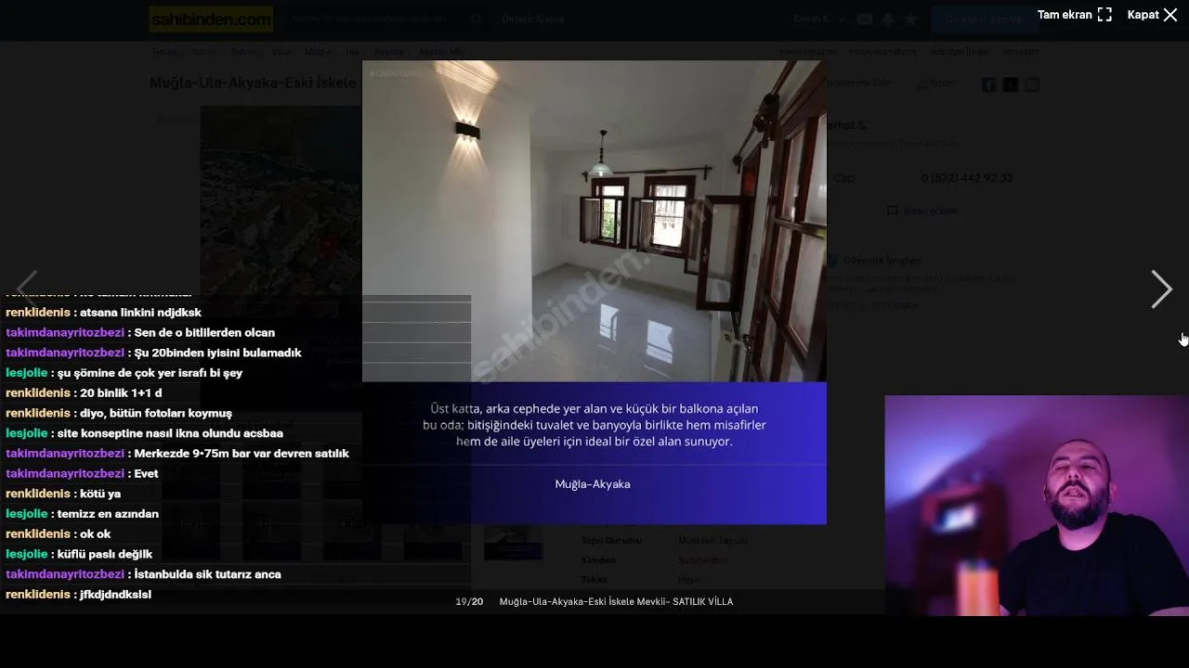The image size is (1189, 668).
Task: Click chat message 'temizz en azından'
Action: 108,514
